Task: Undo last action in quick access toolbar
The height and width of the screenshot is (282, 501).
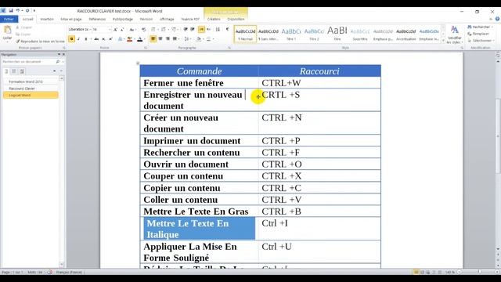Action: tap(17, 11)
